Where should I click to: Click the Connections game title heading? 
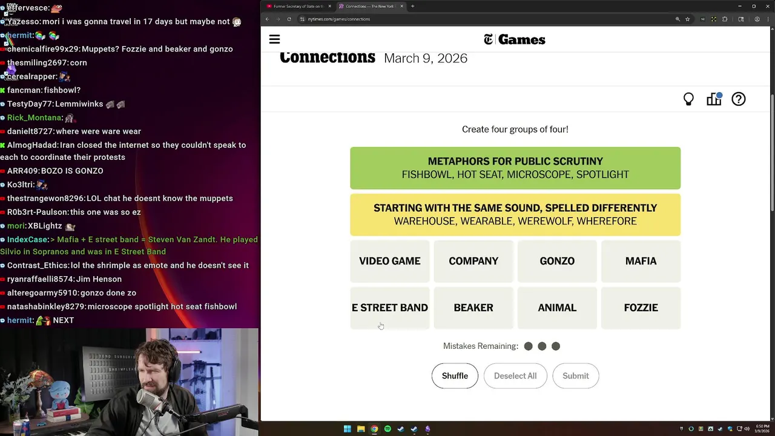coord(328,58)
